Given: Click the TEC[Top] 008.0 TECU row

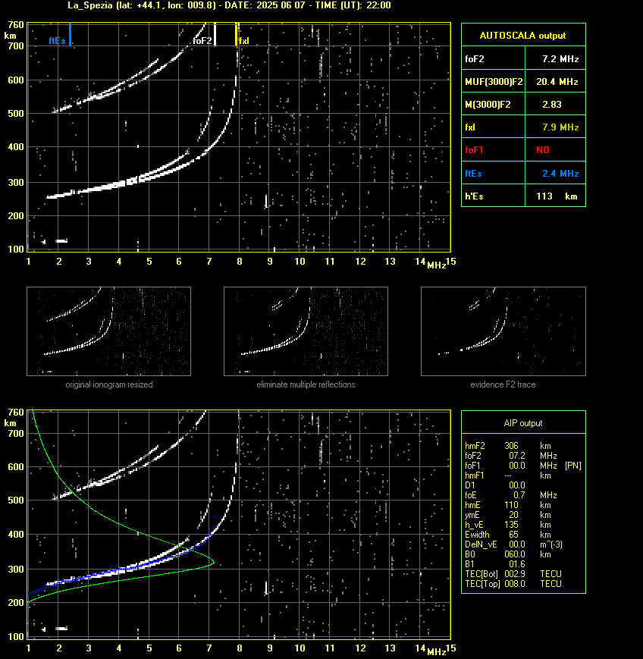Looking at the screenshot, I should pyautogui.click(x=514, y=584).
